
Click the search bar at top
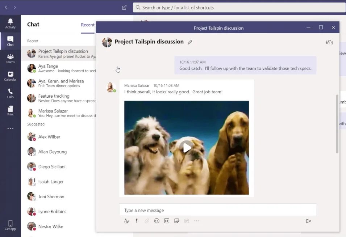(239, 8)
